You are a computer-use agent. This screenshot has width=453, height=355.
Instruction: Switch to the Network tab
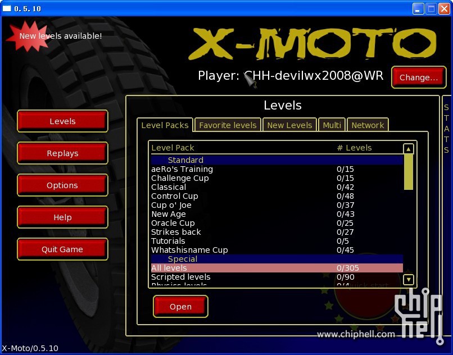click(368, 125)
